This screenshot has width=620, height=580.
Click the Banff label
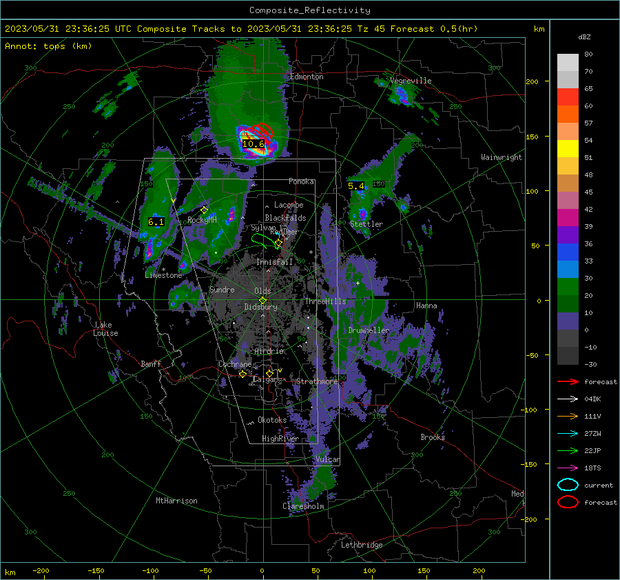pyautogui.click(x=151, y=364)
